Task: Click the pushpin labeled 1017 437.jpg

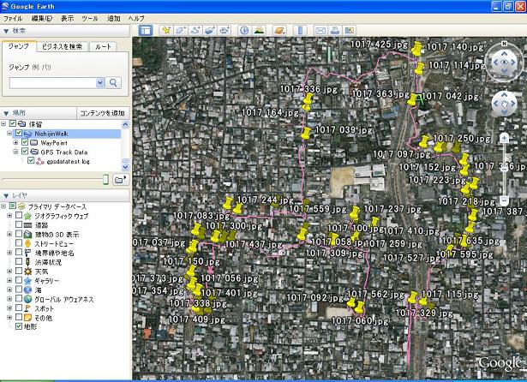Action: 216,236
